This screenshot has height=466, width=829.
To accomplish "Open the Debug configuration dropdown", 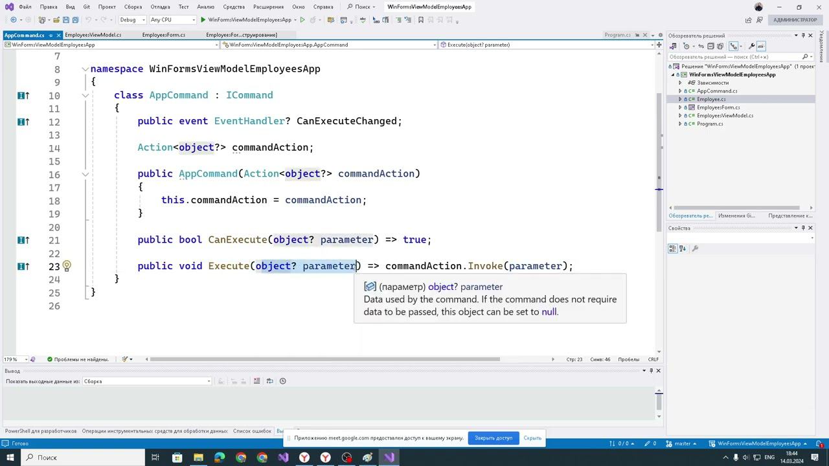I will [x=131, y=20].
